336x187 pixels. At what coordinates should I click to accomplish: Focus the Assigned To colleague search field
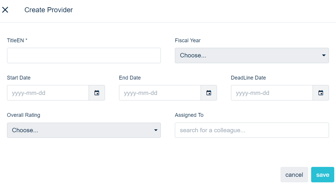pyautogui.click(x=252, y=130)
